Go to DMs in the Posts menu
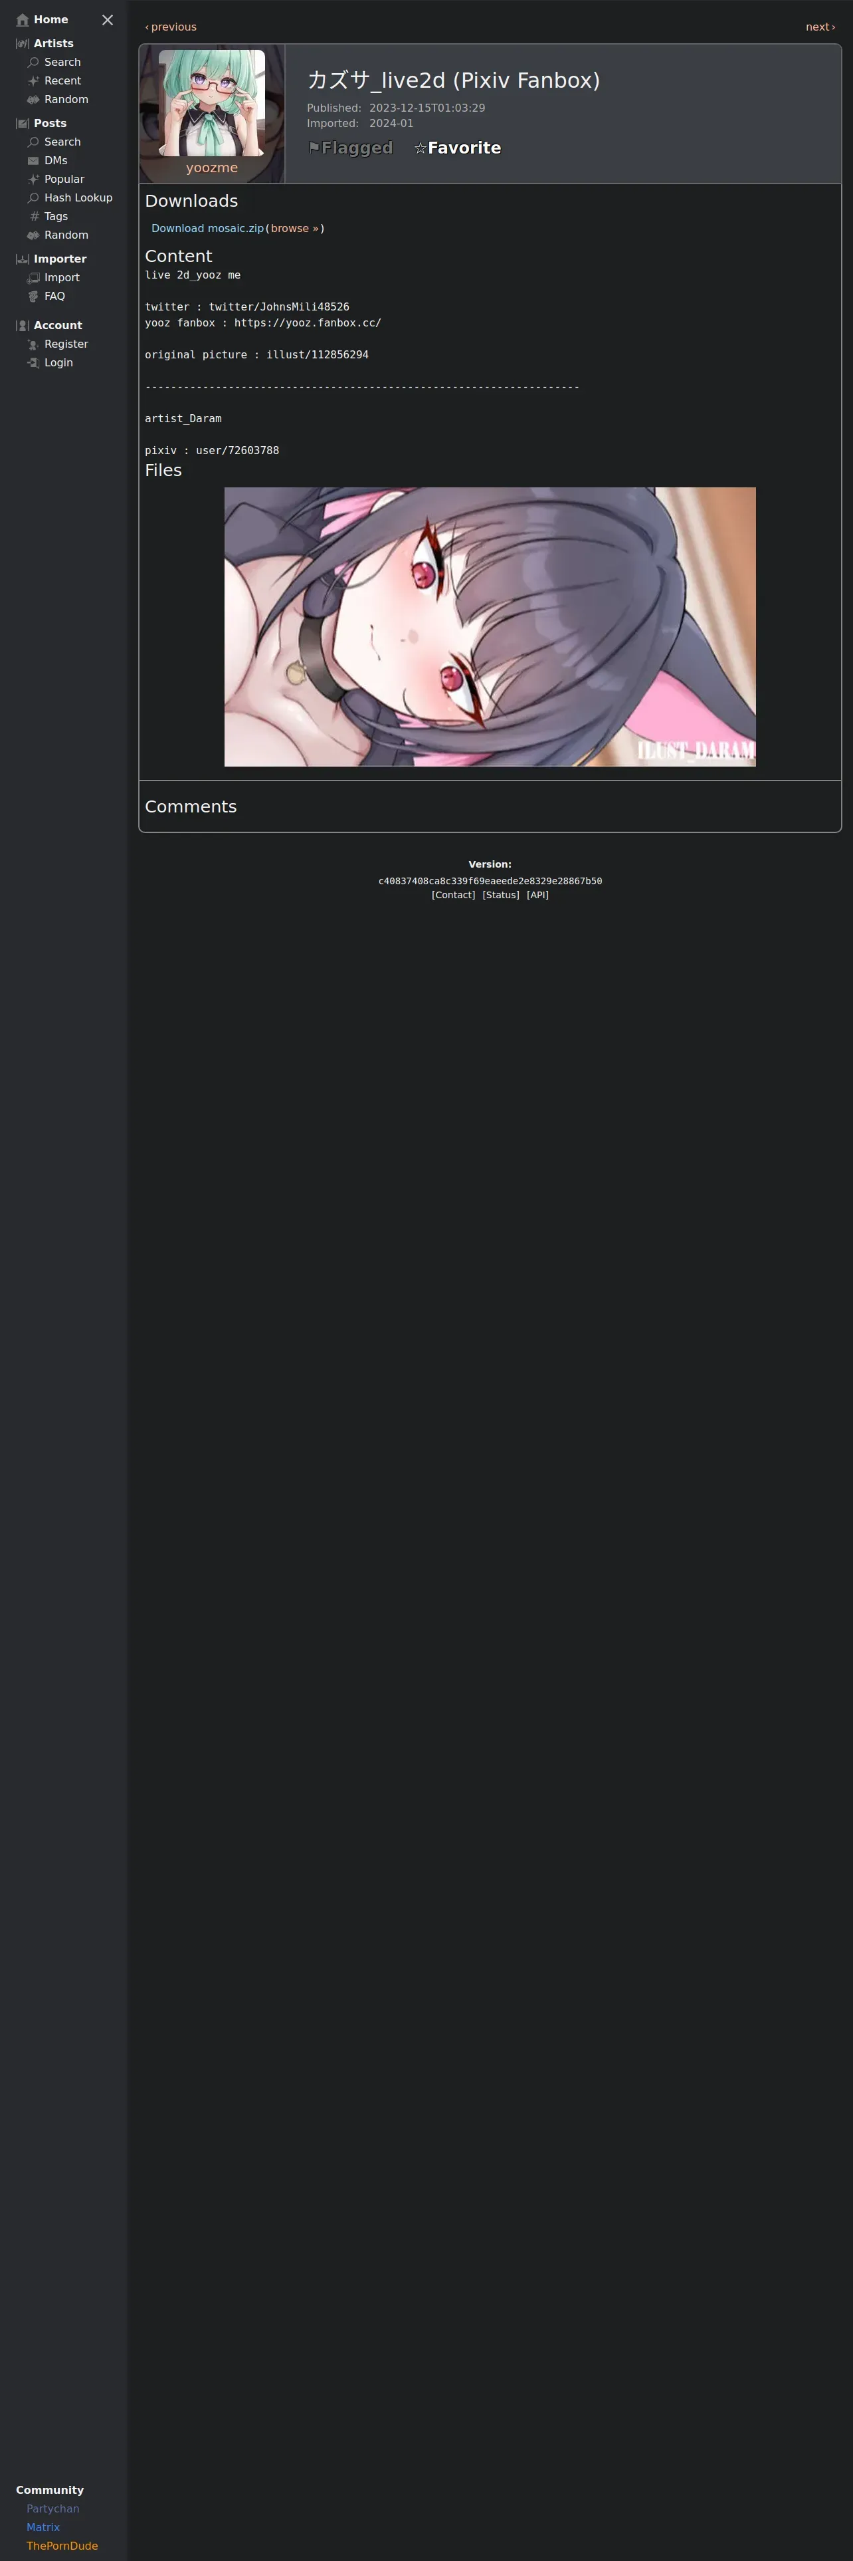The height and width of the screenshot is (2561, 853). (56, 161)
